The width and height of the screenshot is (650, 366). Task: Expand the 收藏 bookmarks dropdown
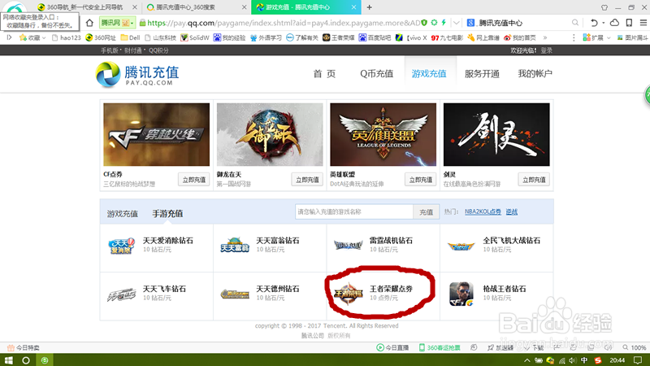(44, 37)
